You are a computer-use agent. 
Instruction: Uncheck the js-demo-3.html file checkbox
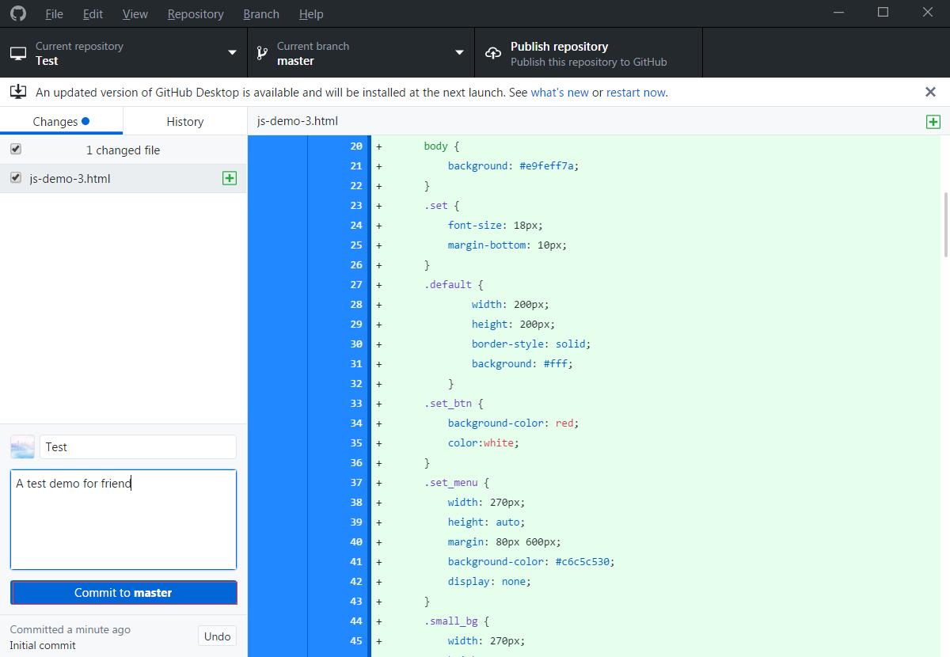coord(16,178)
